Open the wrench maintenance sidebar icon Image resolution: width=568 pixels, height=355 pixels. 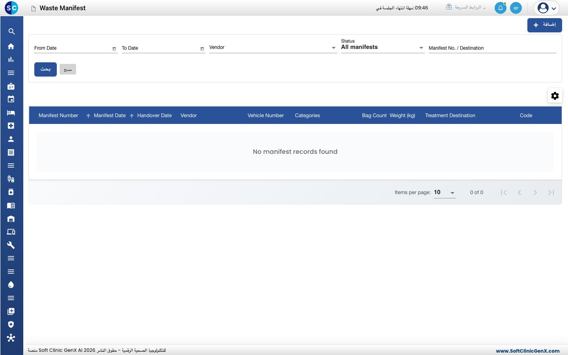11,245
